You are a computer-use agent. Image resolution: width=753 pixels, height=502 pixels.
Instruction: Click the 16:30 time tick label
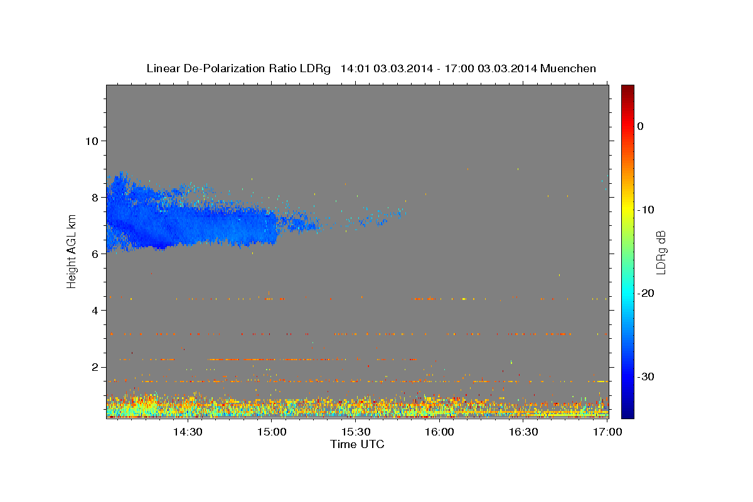(523, 432)
